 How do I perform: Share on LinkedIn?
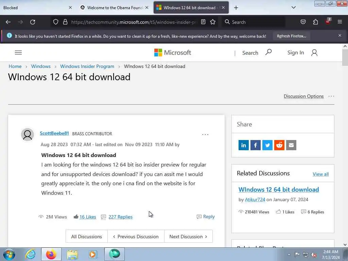[243, 145]
